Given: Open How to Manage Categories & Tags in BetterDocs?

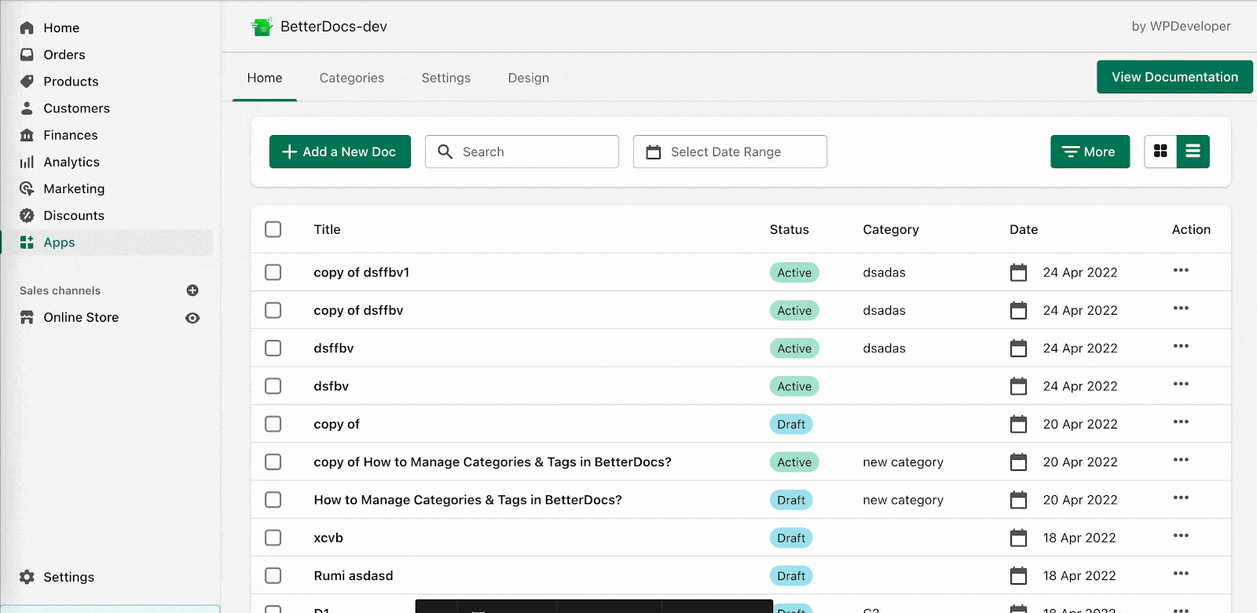Looking at the screenshot, I should [x=467, y=500].
